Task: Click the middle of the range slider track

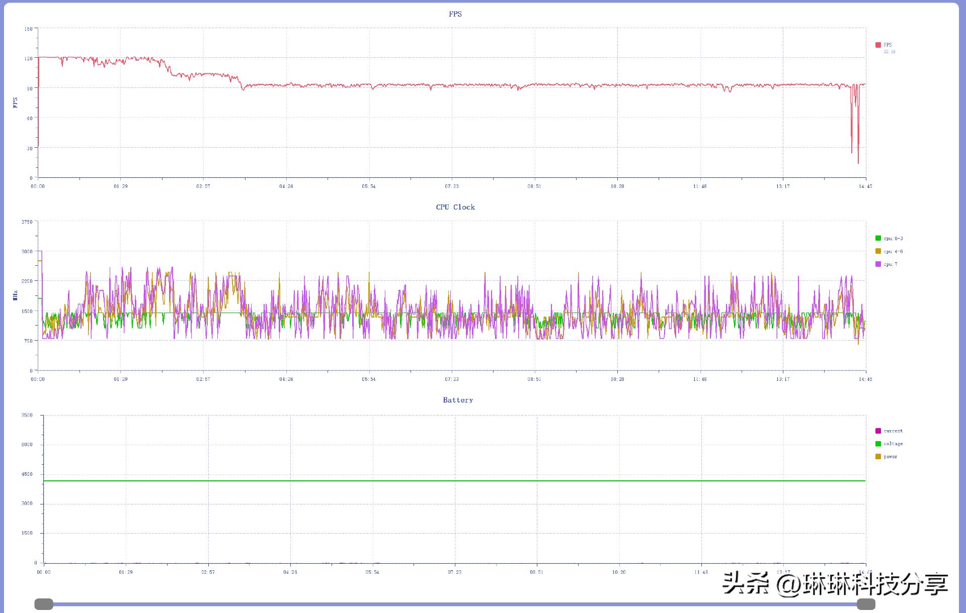Action: coord(455,604)
